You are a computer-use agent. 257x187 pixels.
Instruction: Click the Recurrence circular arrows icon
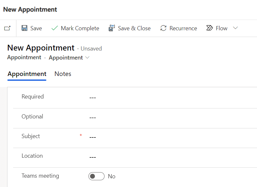coord(163,28)
